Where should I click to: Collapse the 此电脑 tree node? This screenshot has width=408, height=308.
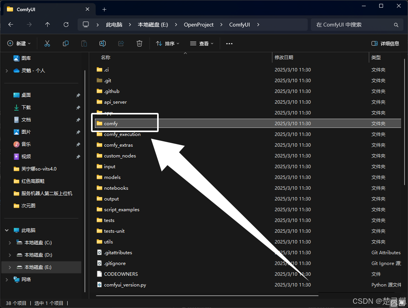(7, 230)
